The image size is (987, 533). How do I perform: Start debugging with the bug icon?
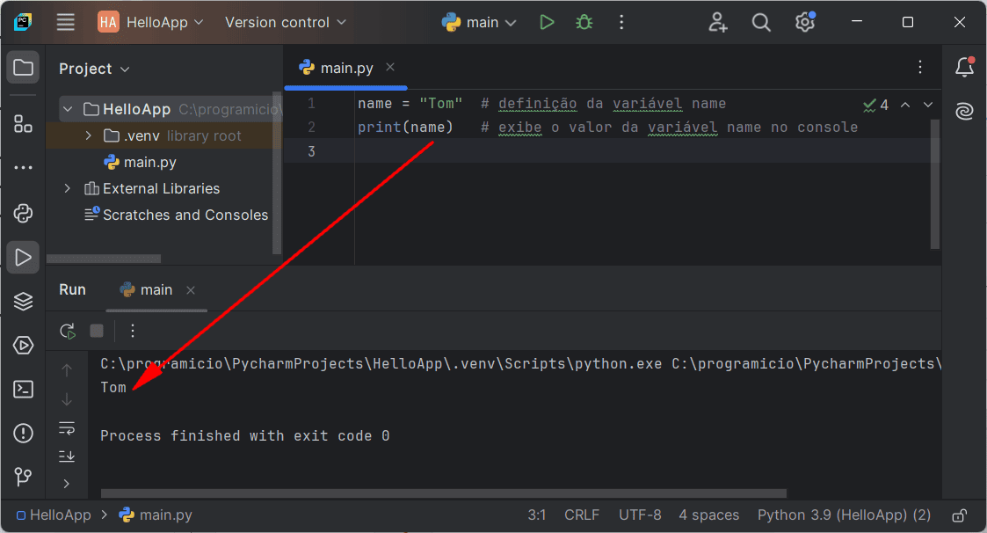click(x=584, y=23)
